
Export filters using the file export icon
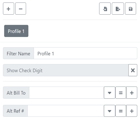pos(118,8)
